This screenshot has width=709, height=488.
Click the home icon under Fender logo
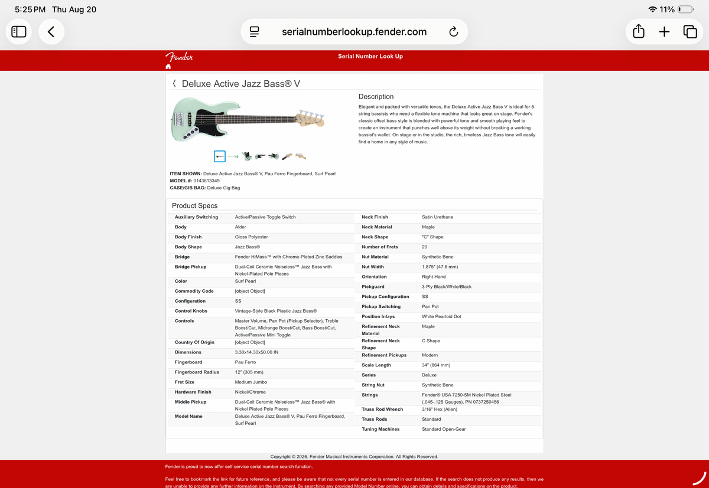168,67
